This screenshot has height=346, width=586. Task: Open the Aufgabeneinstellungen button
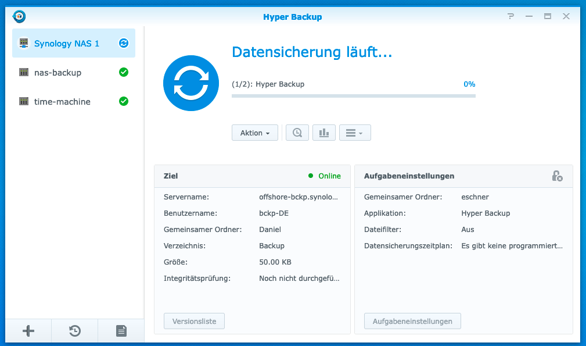click(x=412, y=321)
